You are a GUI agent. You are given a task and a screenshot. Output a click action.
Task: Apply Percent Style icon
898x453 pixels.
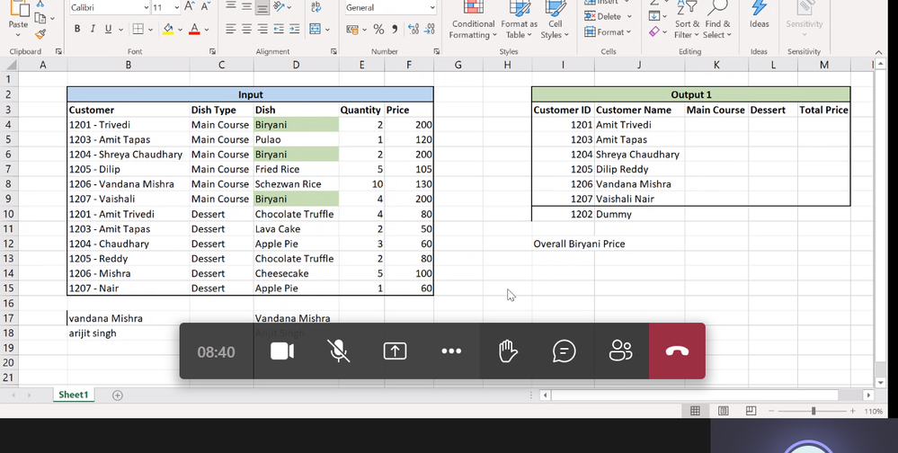pos(378,29)
